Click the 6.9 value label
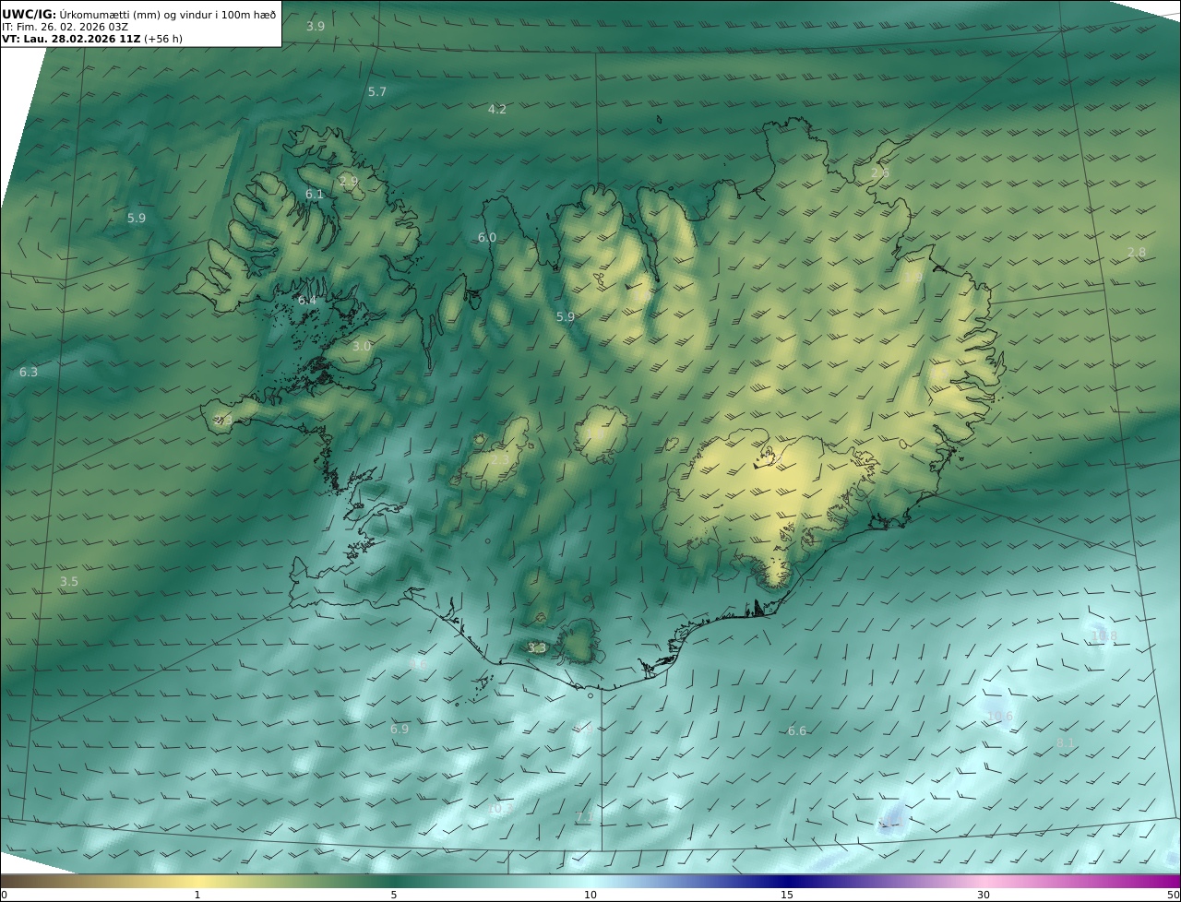Image resolution: width=1181 pixels, height=902 pixels. click(x=400, y=730)
